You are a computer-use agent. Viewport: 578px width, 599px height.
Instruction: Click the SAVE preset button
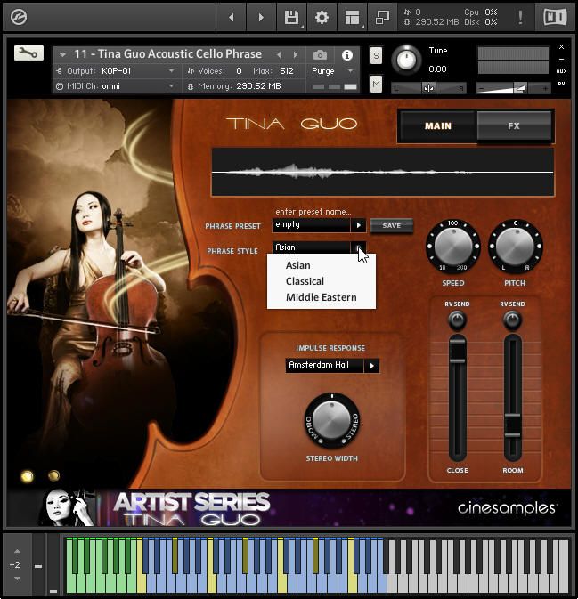392,225
